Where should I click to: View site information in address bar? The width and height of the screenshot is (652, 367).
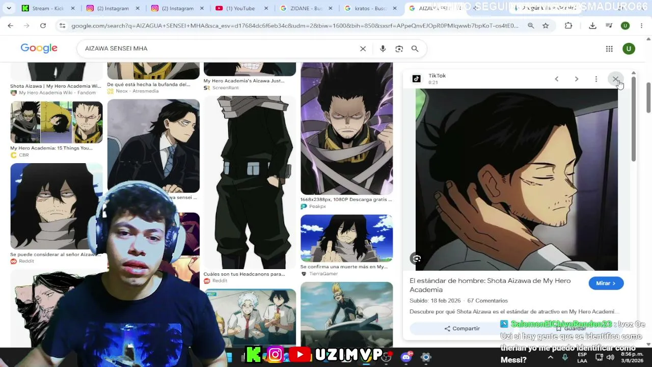point(62,25)
